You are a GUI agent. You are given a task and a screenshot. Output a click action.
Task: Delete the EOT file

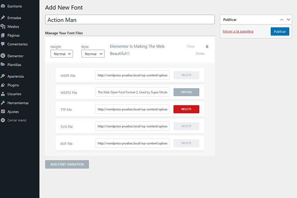[186, 143]
